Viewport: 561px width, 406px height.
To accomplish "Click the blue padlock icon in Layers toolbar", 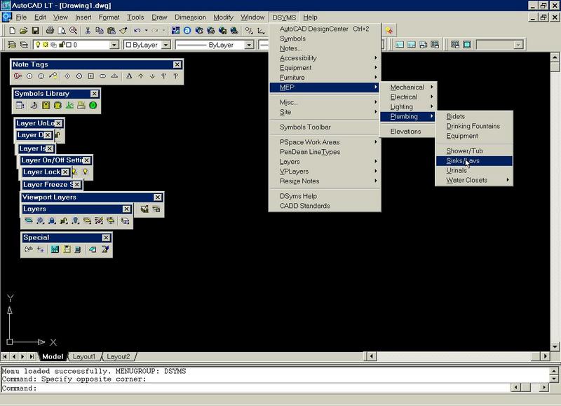I will pyautogui.click(x=52, y=220).
